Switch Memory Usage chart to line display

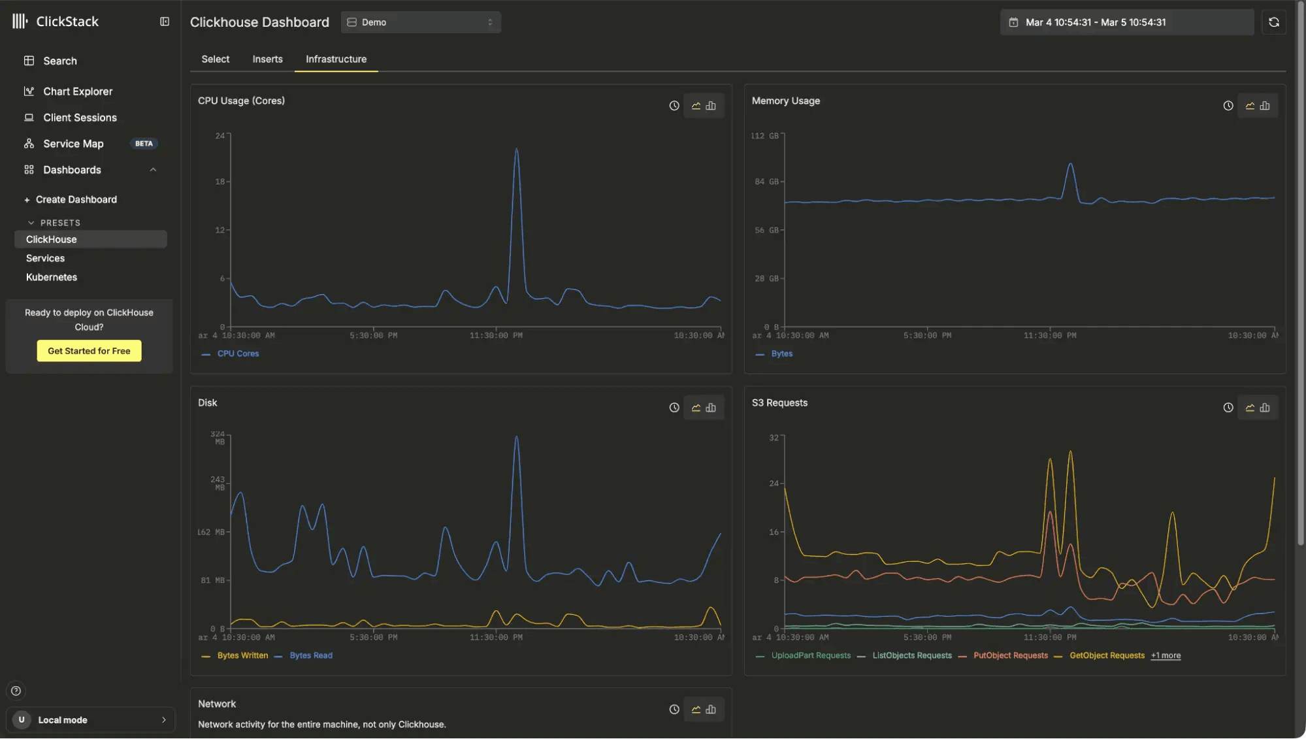click(1250, 106)
